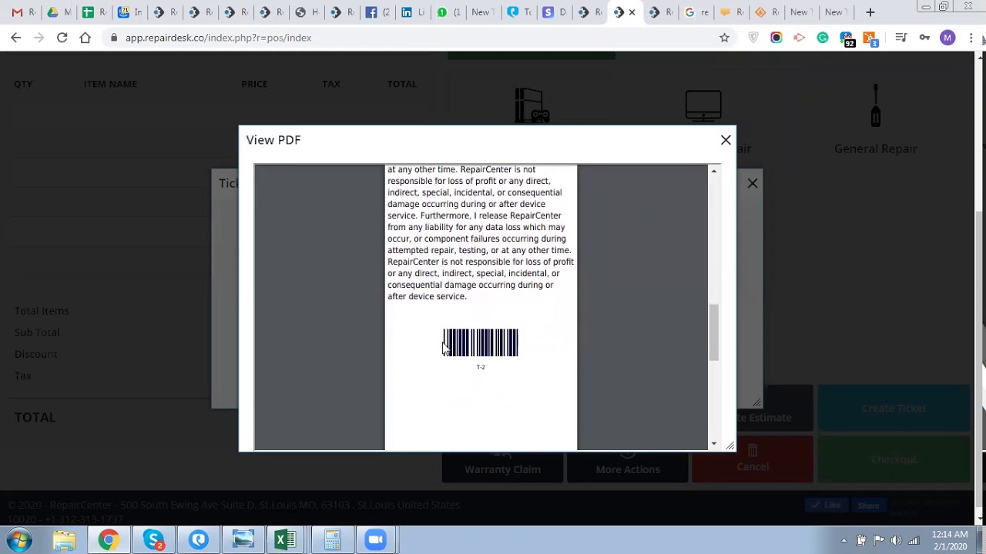Select the computer monitor repair category icon
The width and height of the screenshot is (986, 554).
[703, 106]
